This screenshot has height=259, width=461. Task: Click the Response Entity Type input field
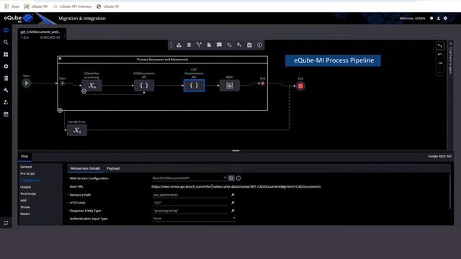tap(190, 211)
